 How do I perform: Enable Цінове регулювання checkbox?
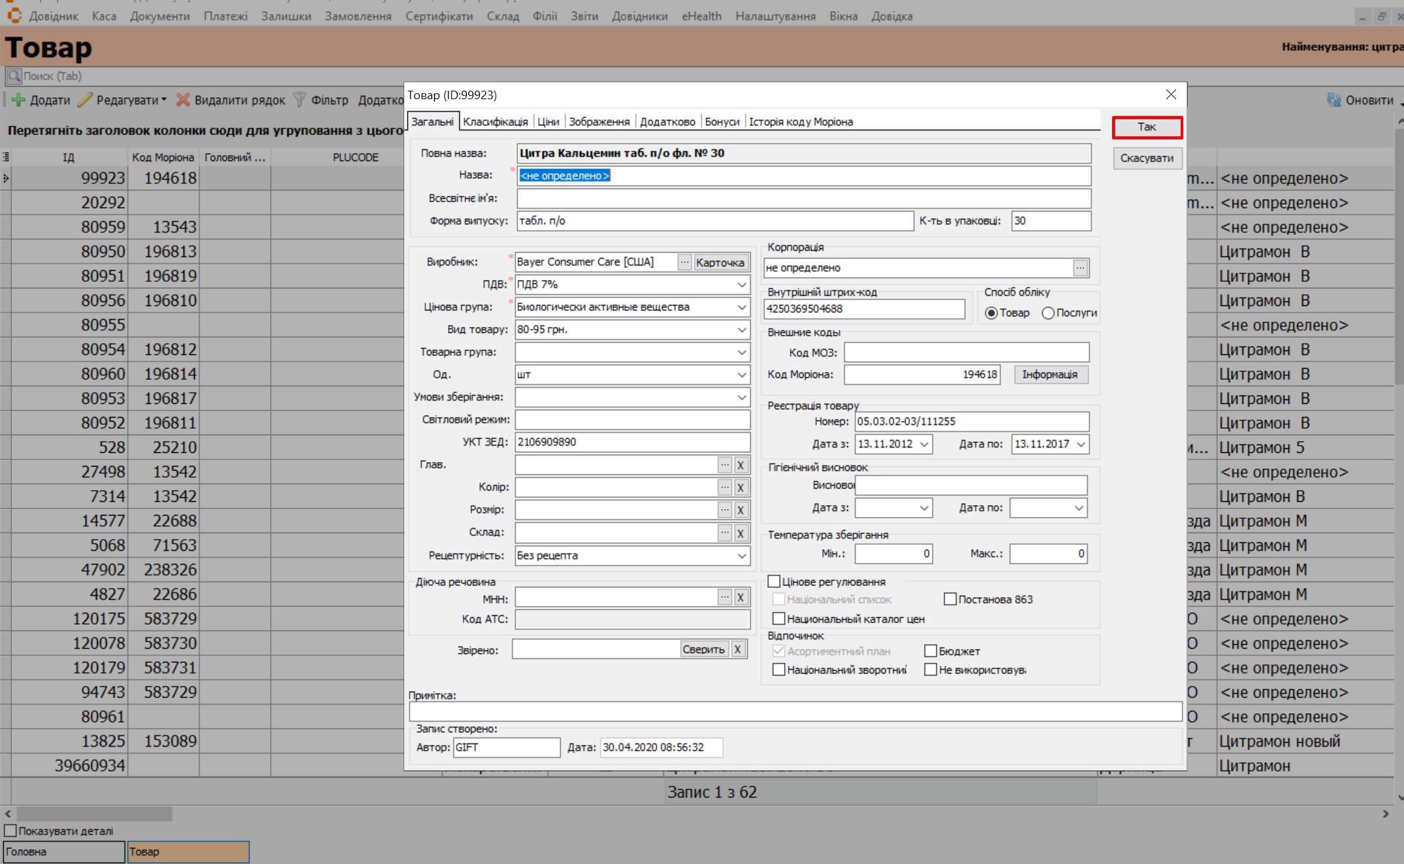tap(774, 581)
